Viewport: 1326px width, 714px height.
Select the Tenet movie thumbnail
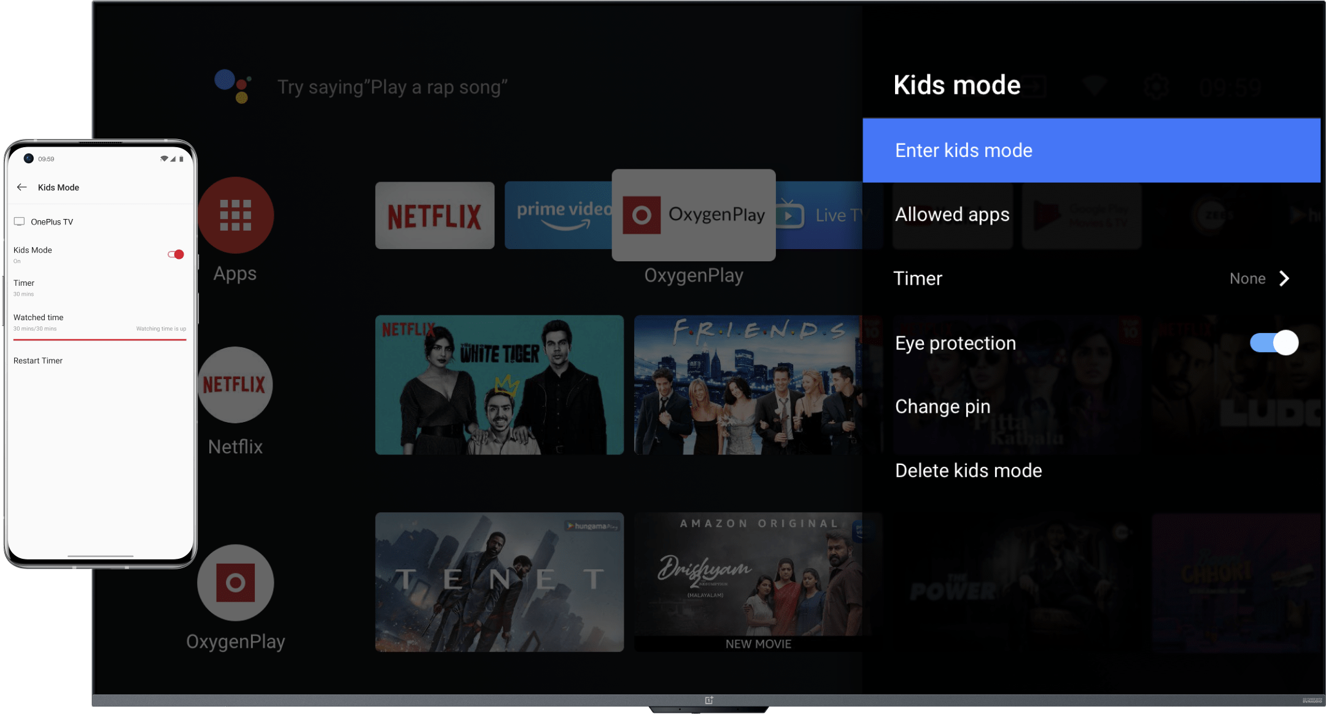pyautogui.click(x=499, y=582)
